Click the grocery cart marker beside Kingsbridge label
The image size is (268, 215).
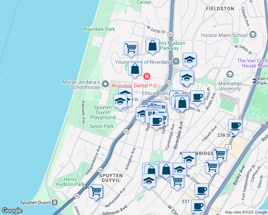(220, 155)
